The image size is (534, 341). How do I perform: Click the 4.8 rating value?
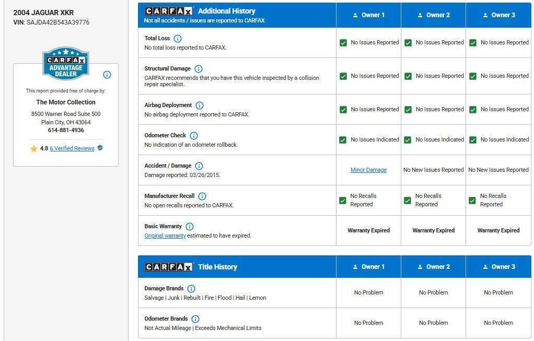pos(44,148)
